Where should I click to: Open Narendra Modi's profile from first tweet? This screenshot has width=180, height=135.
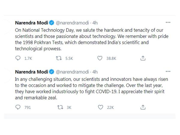pyautogui.click(x=31, y=23)
